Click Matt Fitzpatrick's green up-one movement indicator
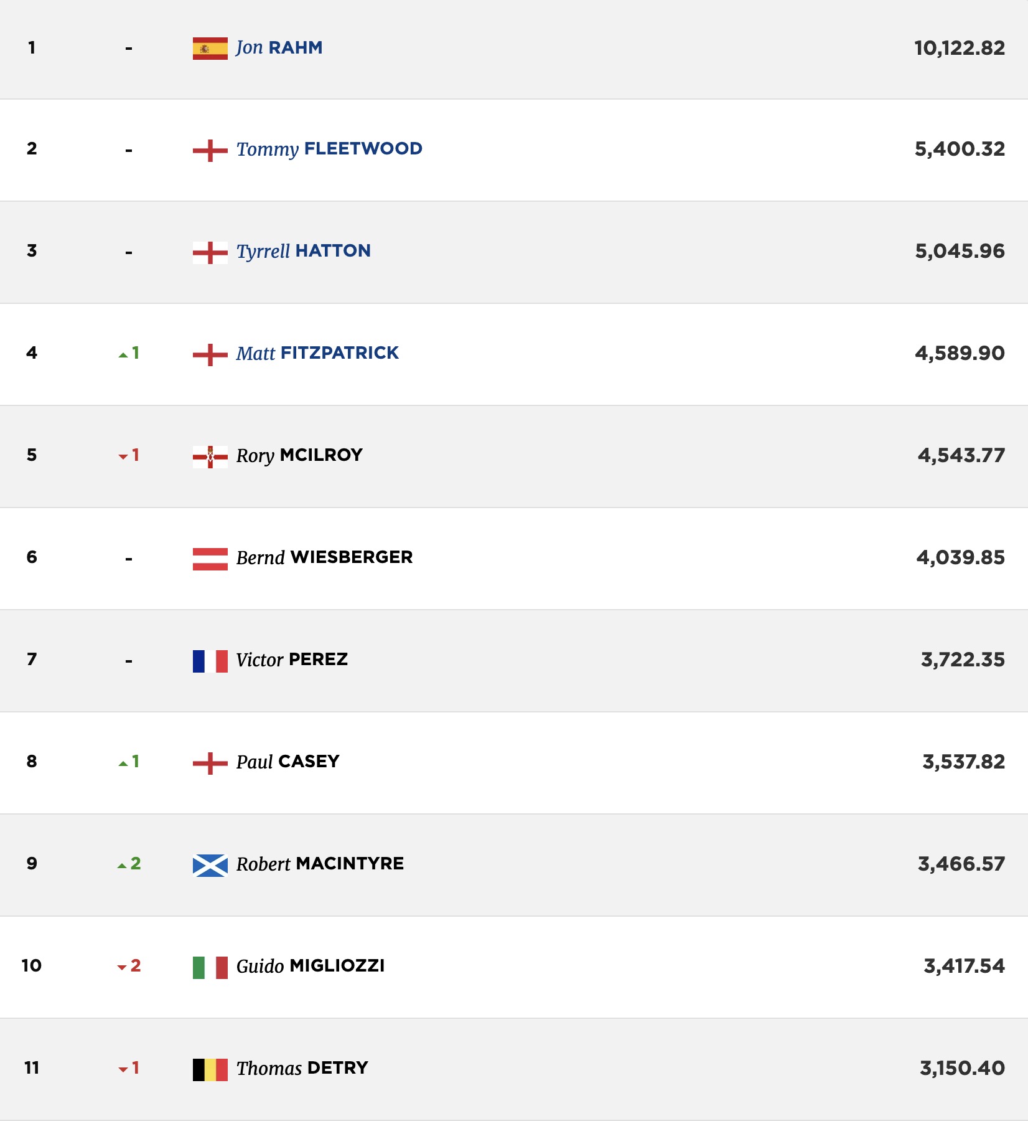Image resolution: width=1028 pixels, height=1121 pixels. (x=129, y=353)
